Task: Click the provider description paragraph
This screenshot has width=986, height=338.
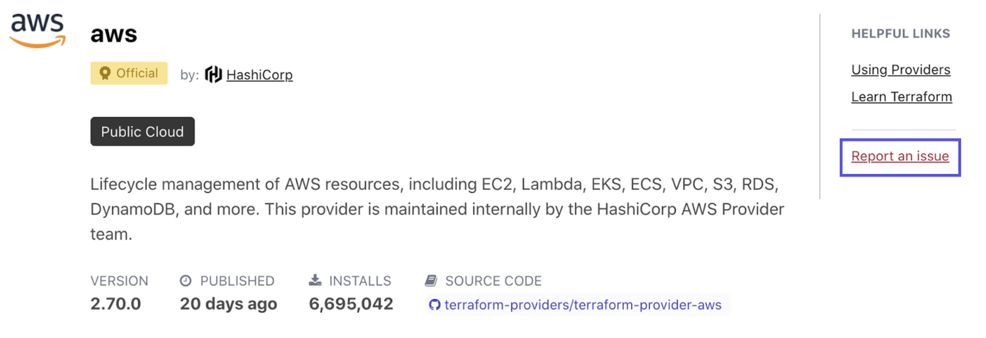Action: click(x=437, y=209)
